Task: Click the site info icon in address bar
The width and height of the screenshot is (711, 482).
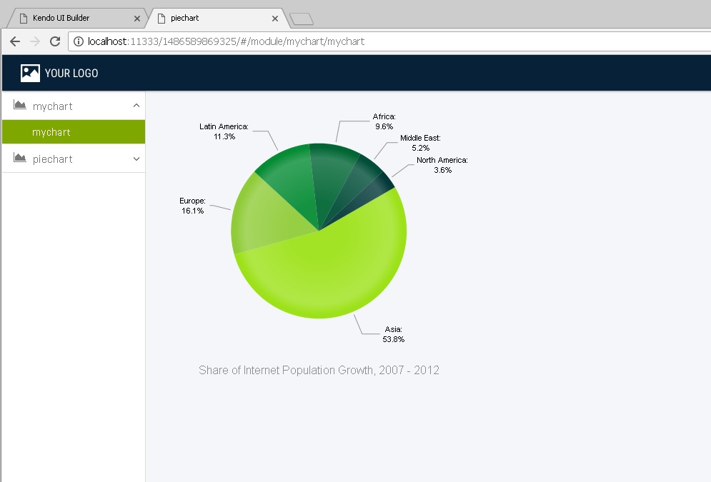Action: point(79,41)
